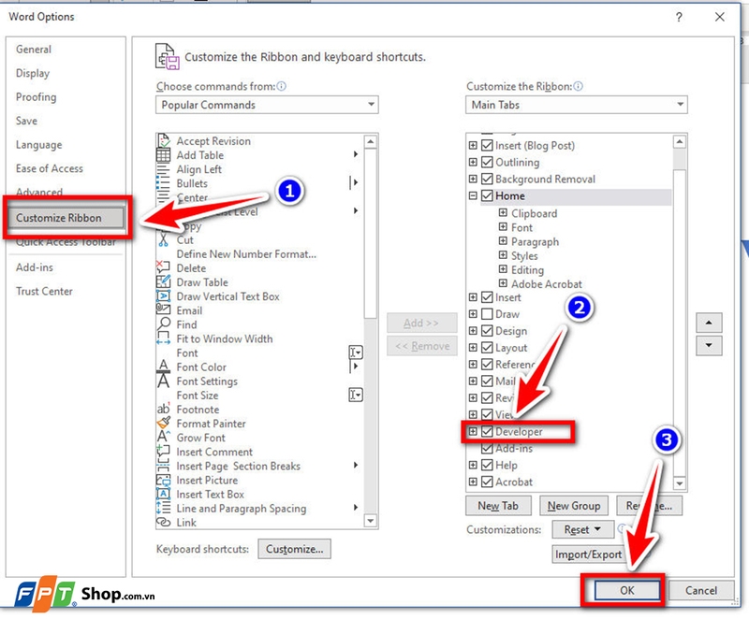Click the New Group button

pyautogui.click(x=574, y=506)
